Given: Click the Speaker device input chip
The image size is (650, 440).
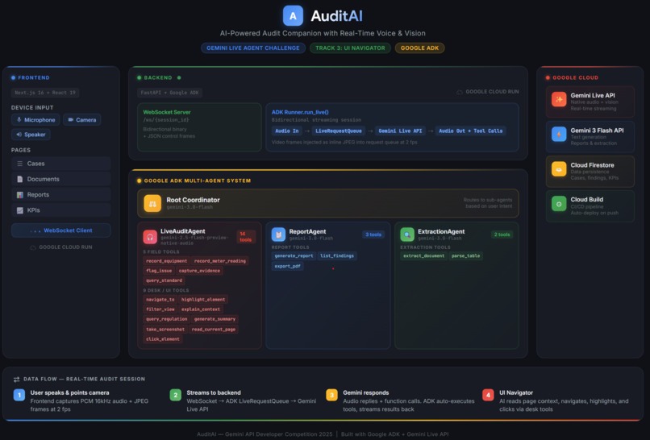Looking at the screenshot, I should coord(31,135).
